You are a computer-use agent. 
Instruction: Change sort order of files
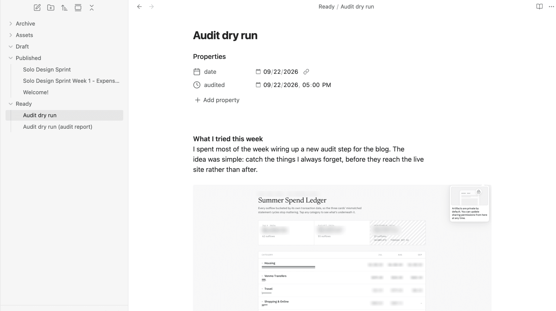64,7
